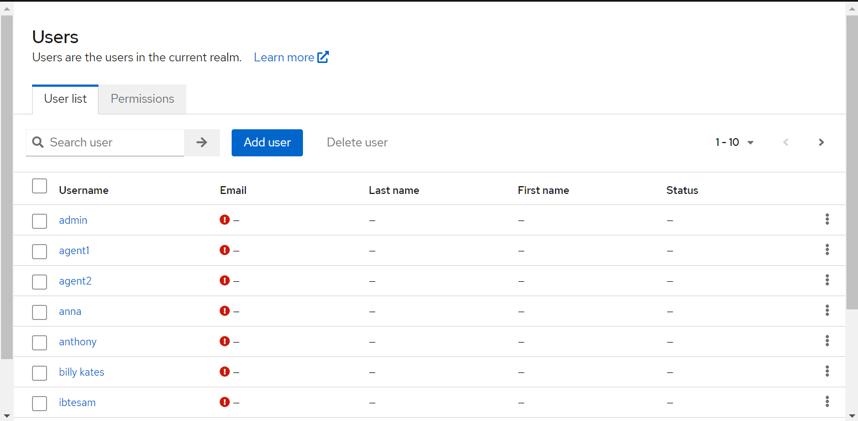Check the box next to ibtesam

(39, 403)
